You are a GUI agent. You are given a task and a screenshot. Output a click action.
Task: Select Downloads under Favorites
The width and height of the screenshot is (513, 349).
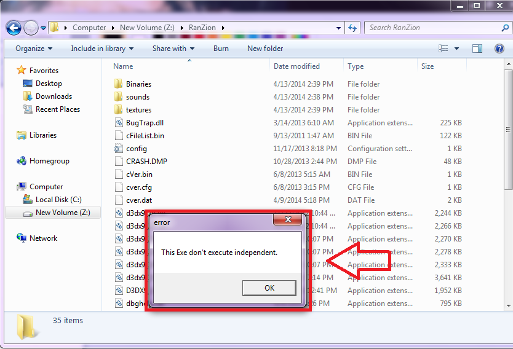[x=54, y=96]
